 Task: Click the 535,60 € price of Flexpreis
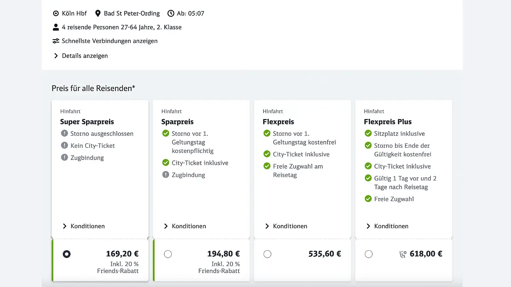pyautogui.click(x=324, y=254)
